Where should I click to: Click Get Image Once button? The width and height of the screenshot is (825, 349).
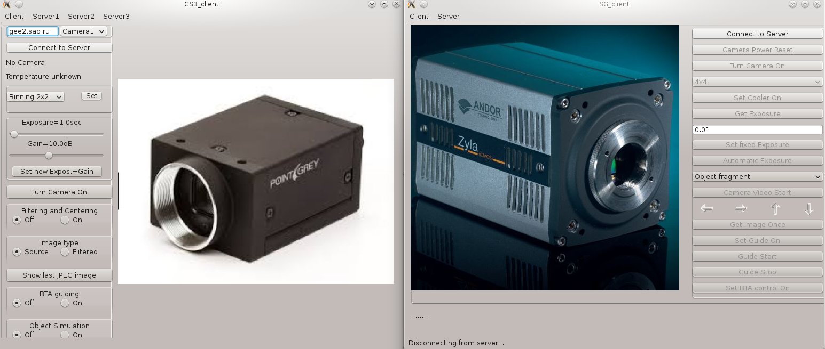(757, 224)
